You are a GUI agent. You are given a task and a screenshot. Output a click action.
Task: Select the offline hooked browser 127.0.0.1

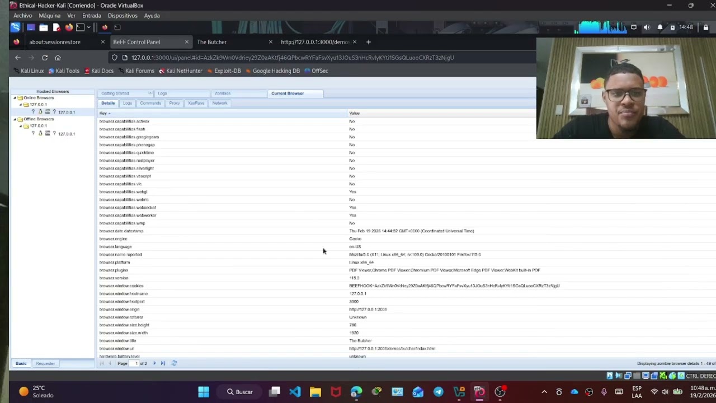coord(66,134)
